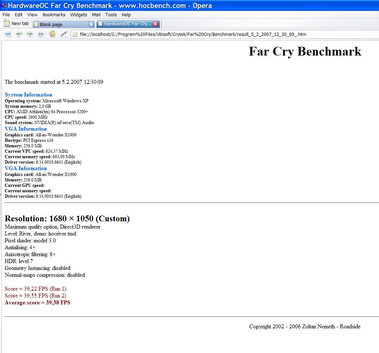379x353 pixels.
Task: Open the Edit menu
Action: tap(18, 15)
